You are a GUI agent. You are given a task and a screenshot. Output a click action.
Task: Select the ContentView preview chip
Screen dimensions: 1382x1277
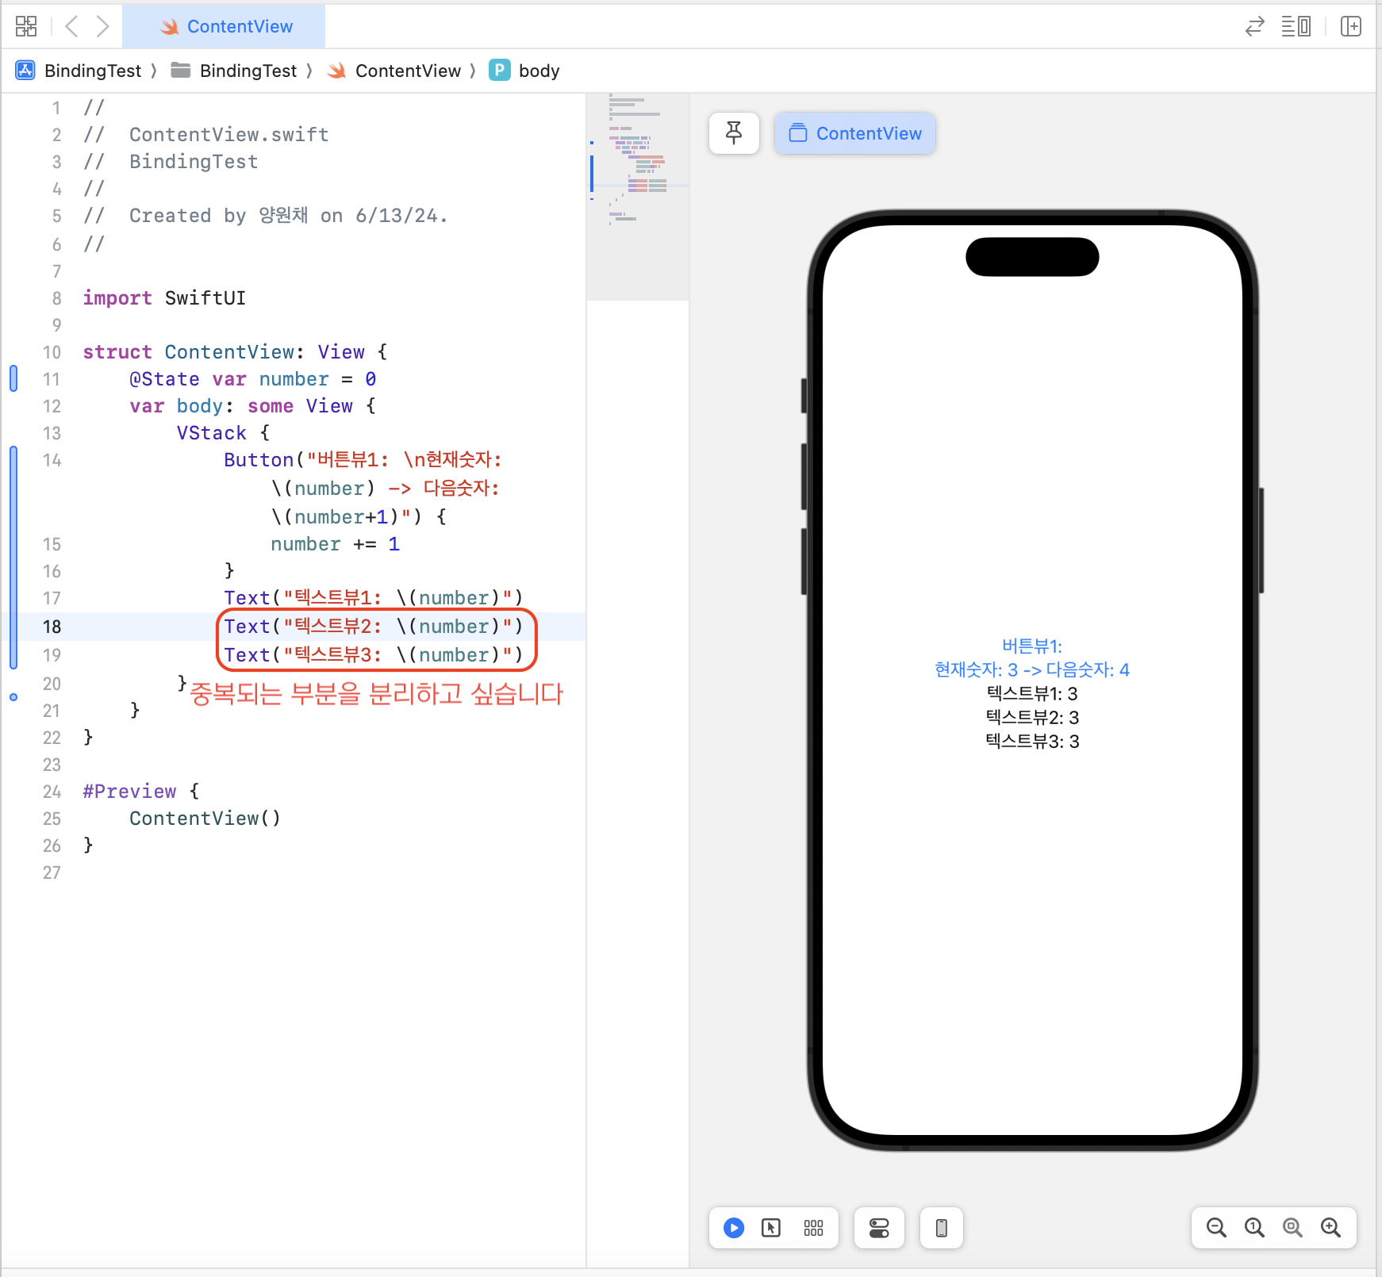(x=855, y=133)
